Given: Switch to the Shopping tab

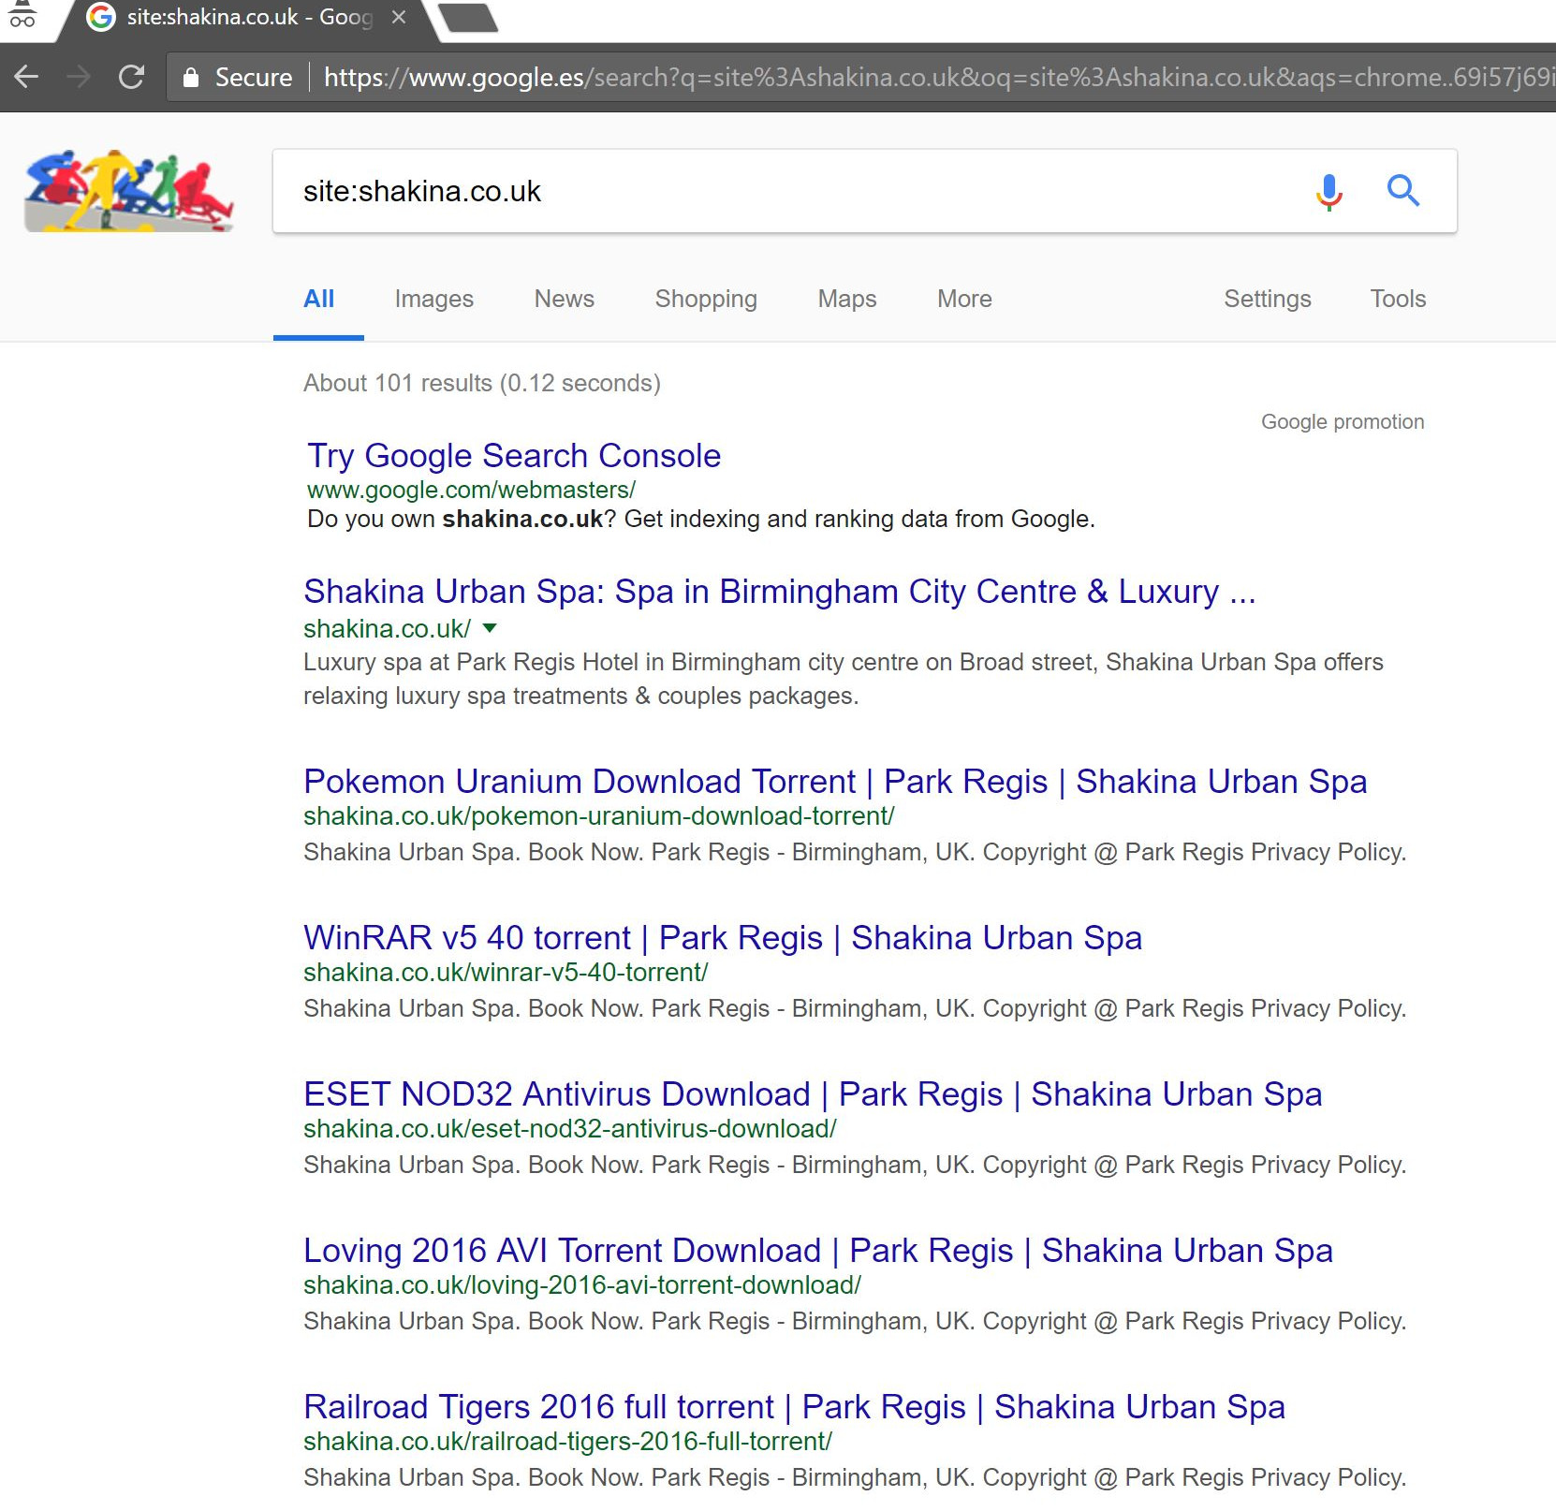Looking at the screenshot, I should (x=706, y=299).
